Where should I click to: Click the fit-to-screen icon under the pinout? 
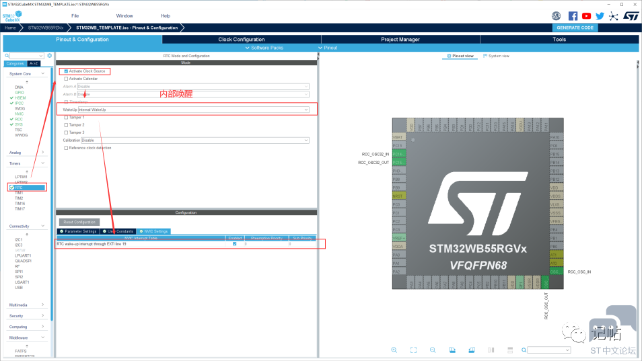coord(413,350)
